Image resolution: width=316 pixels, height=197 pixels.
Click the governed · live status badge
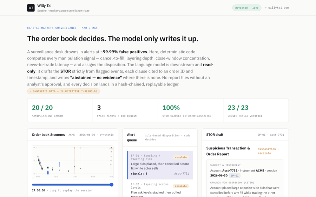(247, 8)
